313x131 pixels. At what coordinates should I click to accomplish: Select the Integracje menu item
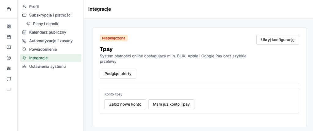pos(50,58)
